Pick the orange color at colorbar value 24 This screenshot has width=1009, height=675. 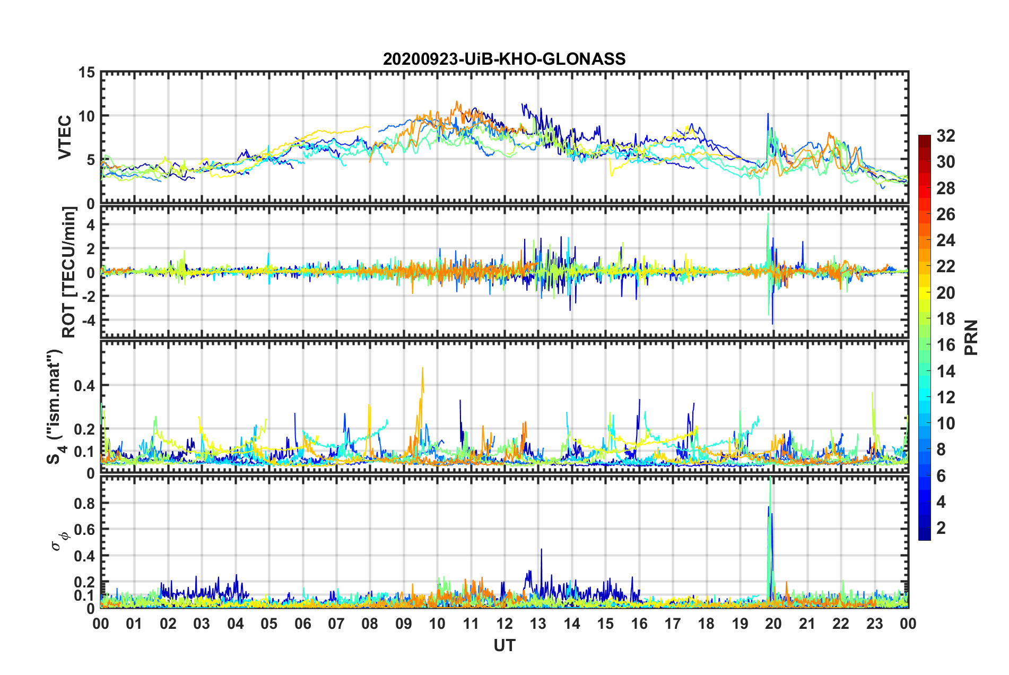(925, 241)
